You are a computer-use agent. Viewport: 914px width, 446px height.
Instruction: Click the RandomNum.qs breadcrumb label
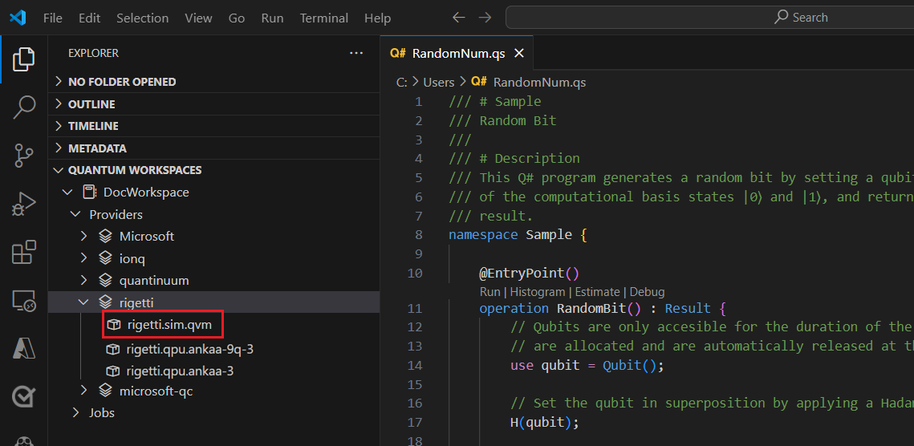tap(540, 82)
